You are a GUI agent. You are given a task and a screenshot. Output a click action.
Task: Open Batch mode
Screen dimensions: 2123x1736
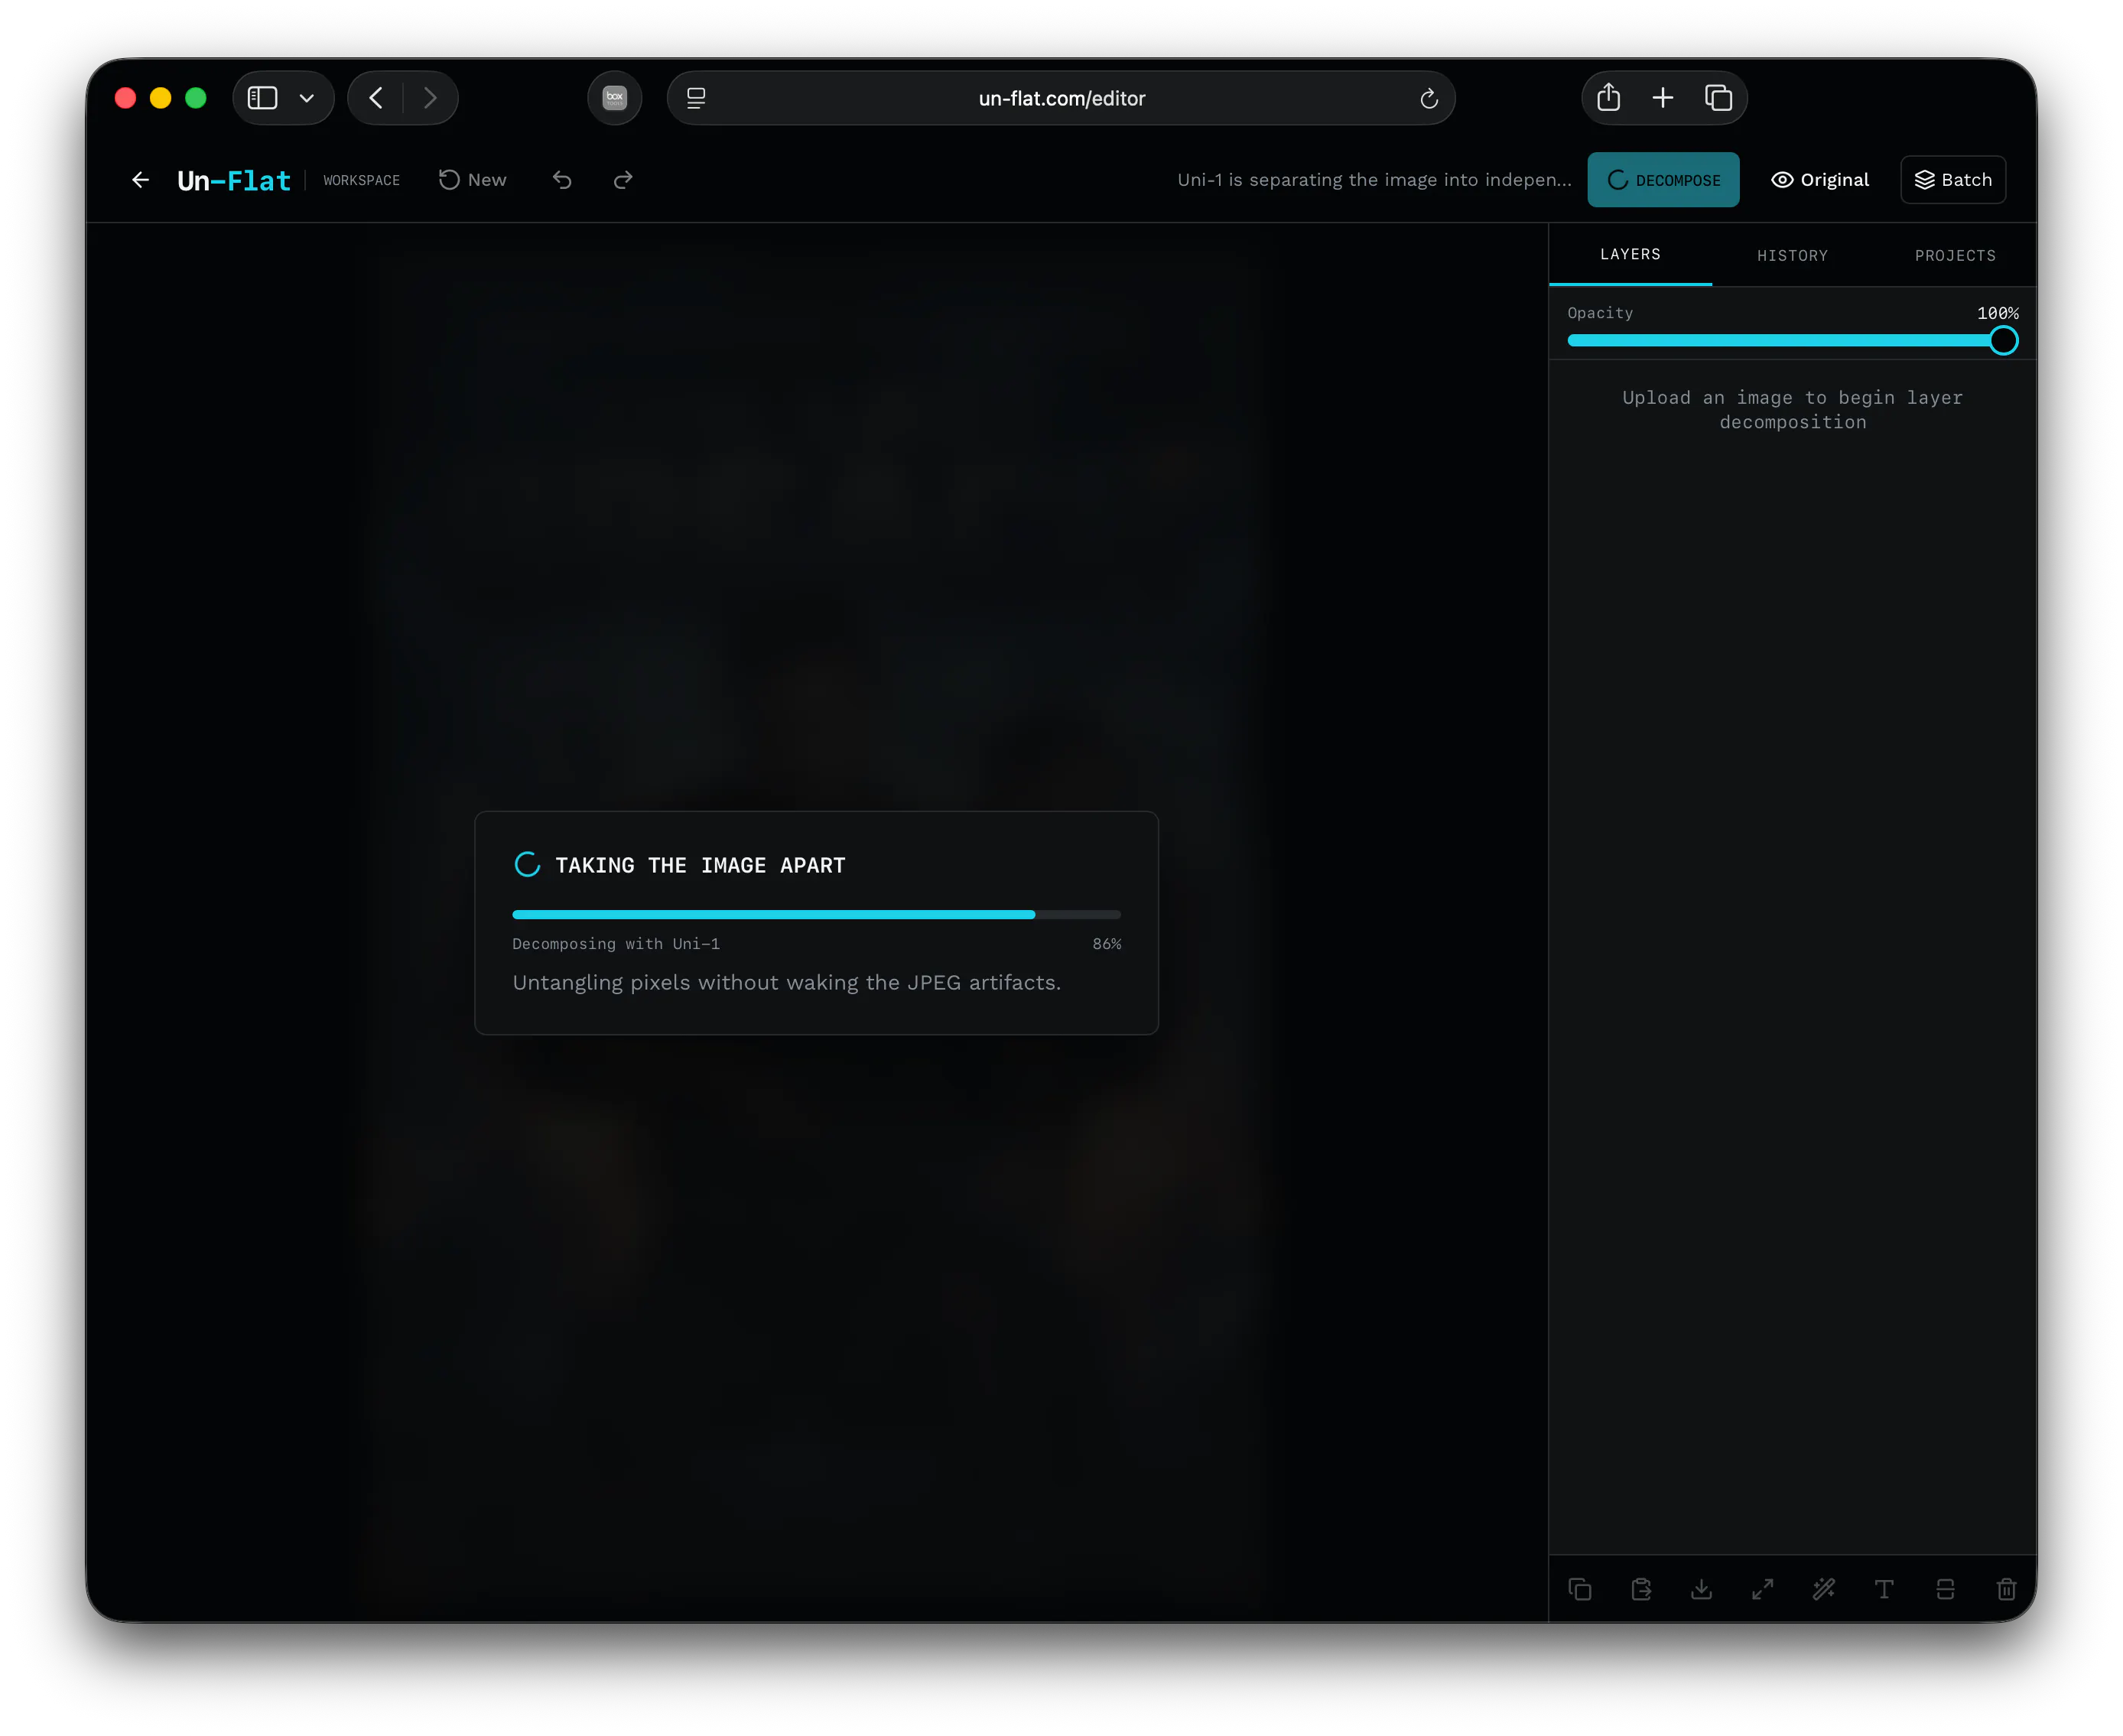click(1953, 180)
